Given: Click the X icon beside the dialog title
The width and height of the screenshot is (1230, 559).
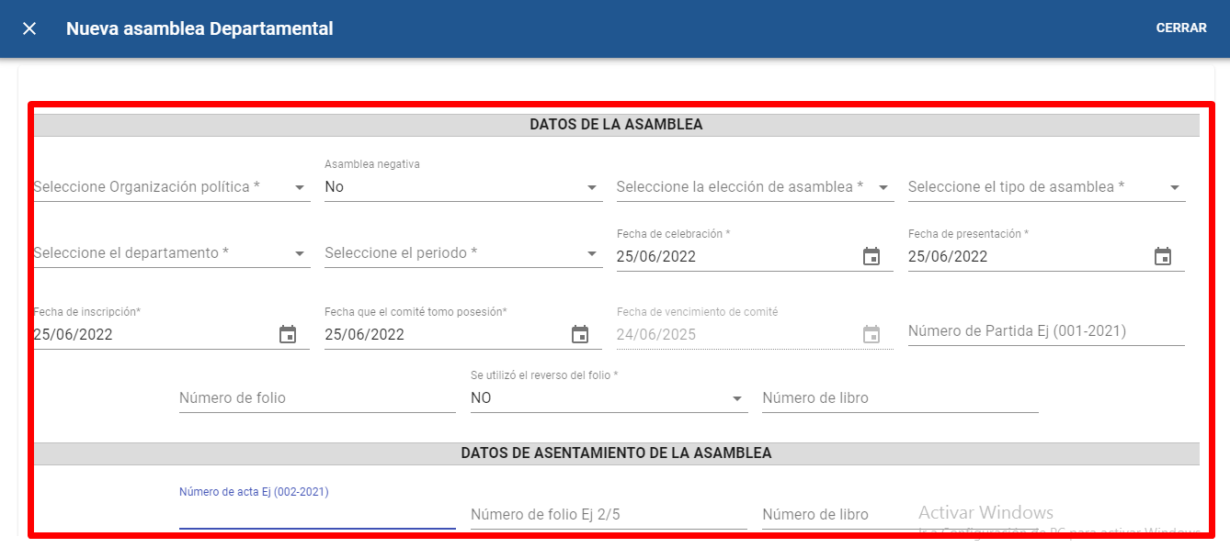Looking at the screenshot, I should (29, 28).
